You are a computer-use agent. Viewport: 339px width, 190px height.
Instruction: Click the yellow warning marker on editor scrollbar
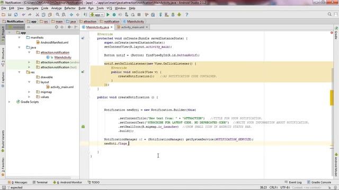click(x=332, y=98)
